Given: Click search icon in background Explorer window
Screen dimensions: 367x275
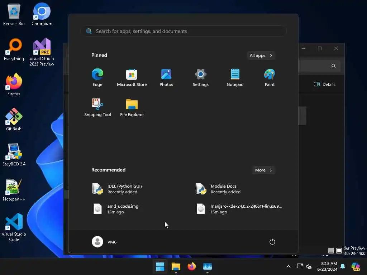Looking at the screenshot, I should tap(334, 66).
